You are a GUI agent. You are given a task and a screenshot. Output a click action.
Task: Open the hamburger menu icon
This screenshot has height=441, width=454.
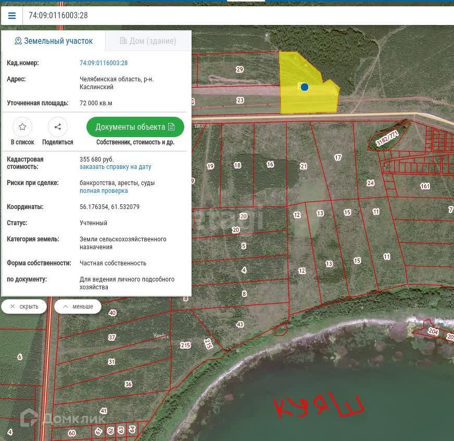point(11,16)
